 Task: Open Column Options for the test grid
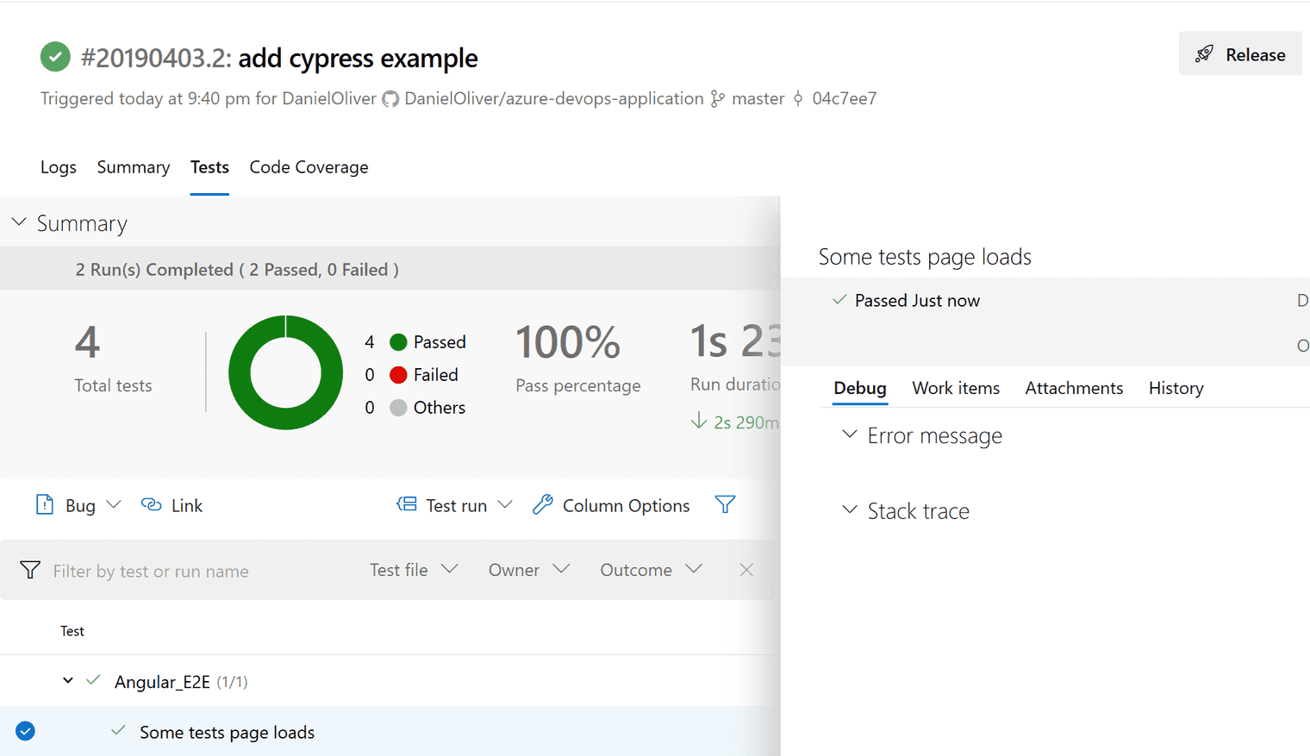click(x=543, y=504)
